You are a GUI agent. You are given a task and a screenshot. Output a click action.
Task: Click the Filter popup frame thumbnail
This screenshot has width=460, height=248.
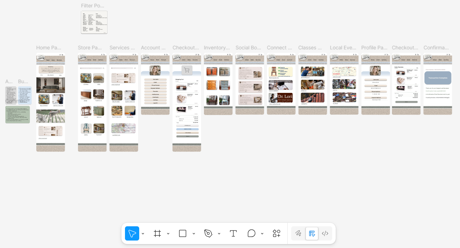click(94, 22)
